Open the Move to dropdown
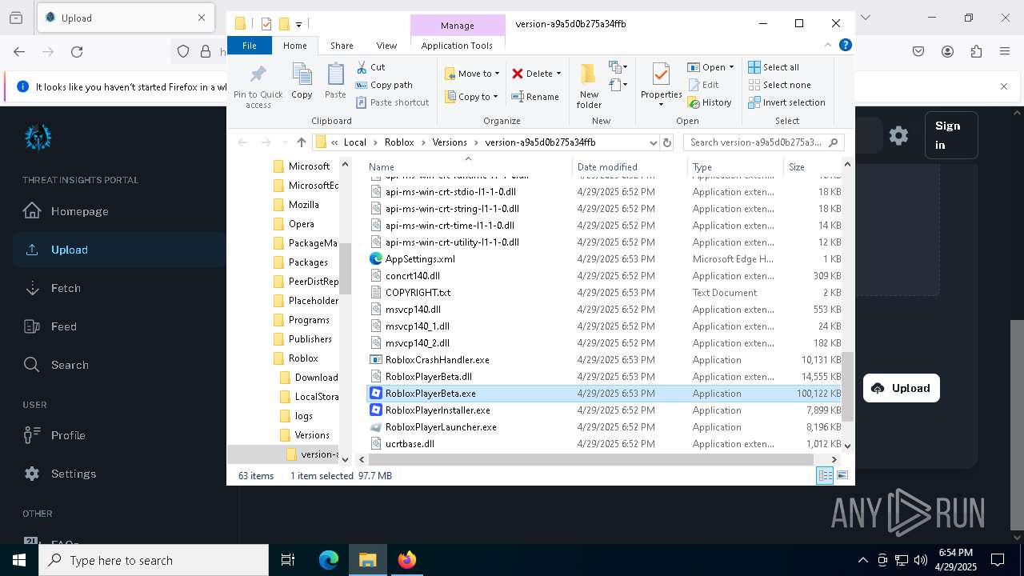The height and width of the screenshot is (576, 1024). coord(472,74)
